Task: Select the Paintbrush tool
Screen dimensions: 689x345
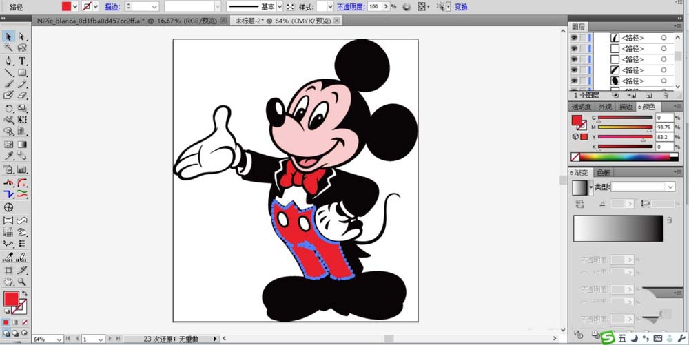Action: (8, 84)
